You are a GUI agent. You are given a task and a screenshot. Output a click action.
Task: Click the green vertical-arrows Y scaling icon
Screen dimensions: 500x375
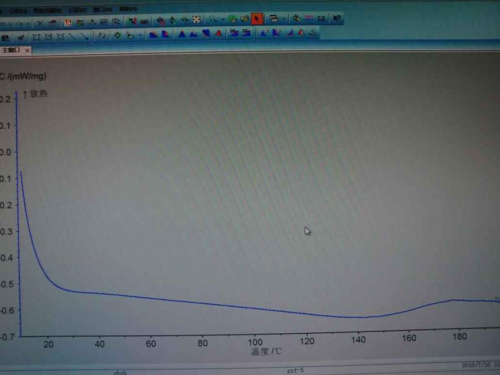[x=173, y=21]
